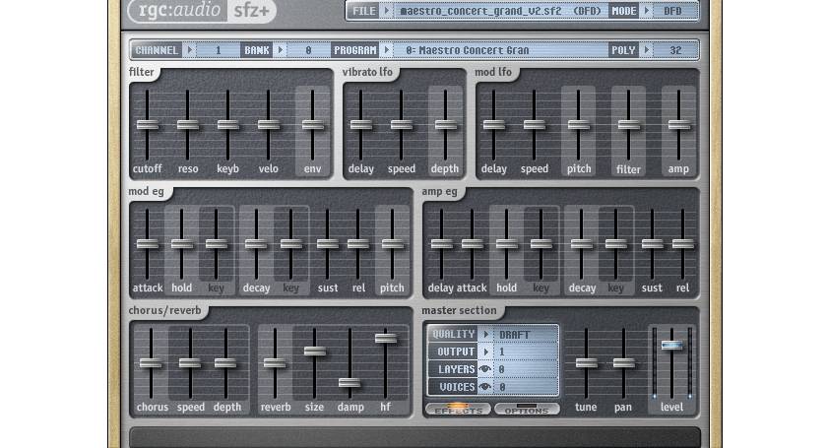Image resolution: width=827 pixels, height=448 pixels.
Task: Click the reverb hf slider handle
Action: pos(386,338)
